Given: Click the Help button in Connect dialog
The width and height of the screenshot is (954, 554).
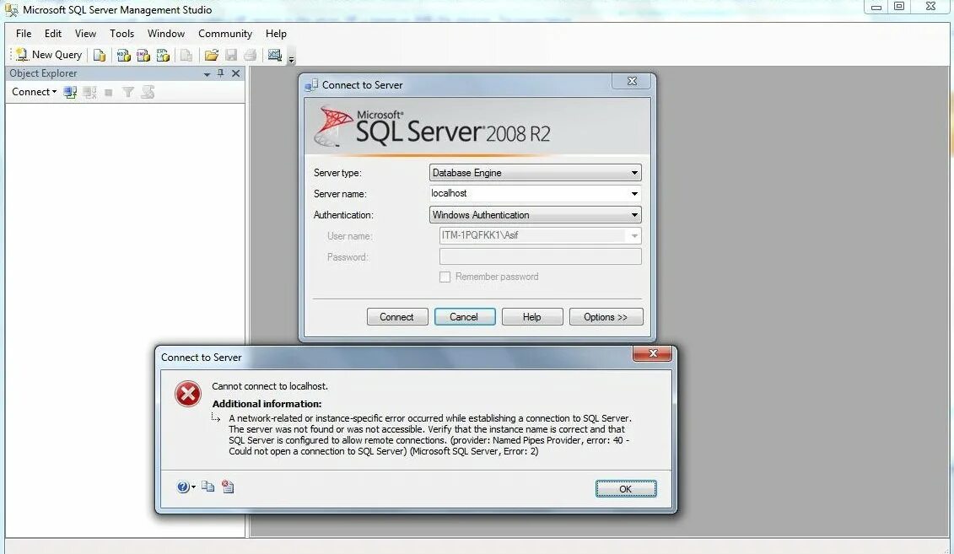Looking at the screenshot, I should click(532, 317).
